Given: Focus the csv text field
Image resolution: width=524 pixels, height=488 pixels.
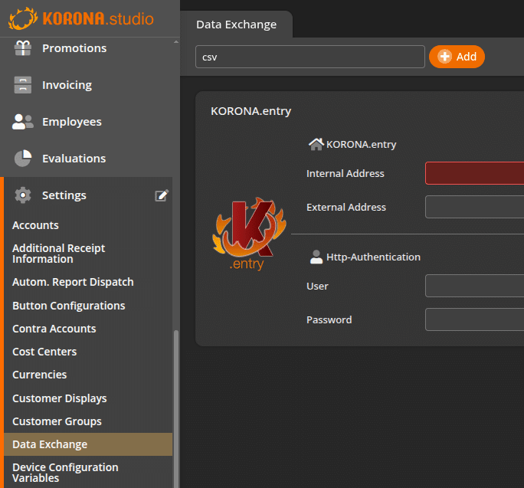Looking at the screenshot, I should point(309,57).
